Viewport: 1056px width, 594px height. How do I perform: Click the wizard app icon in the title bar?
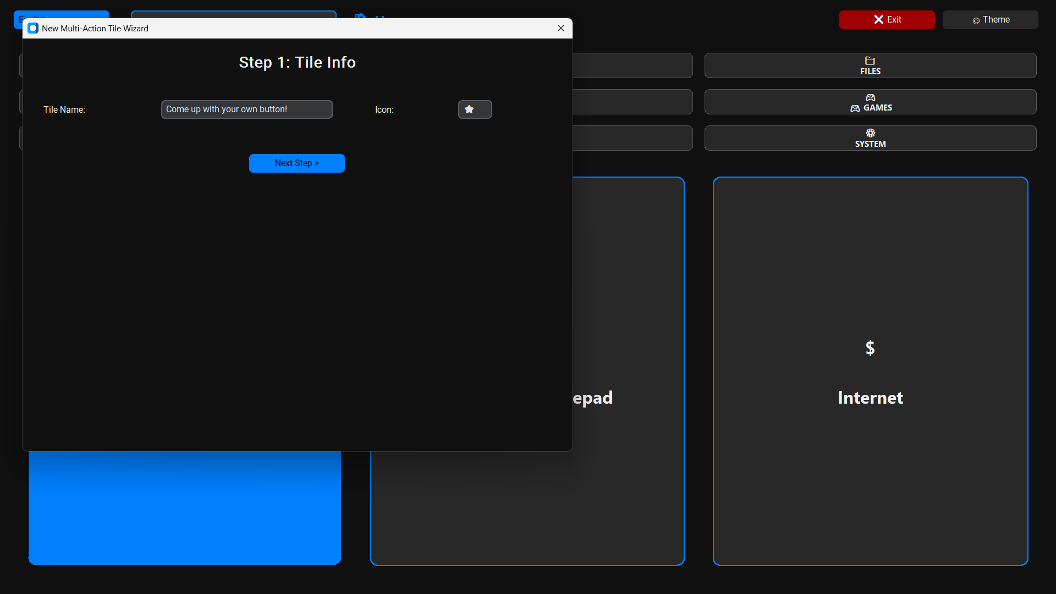coord(32,28)
